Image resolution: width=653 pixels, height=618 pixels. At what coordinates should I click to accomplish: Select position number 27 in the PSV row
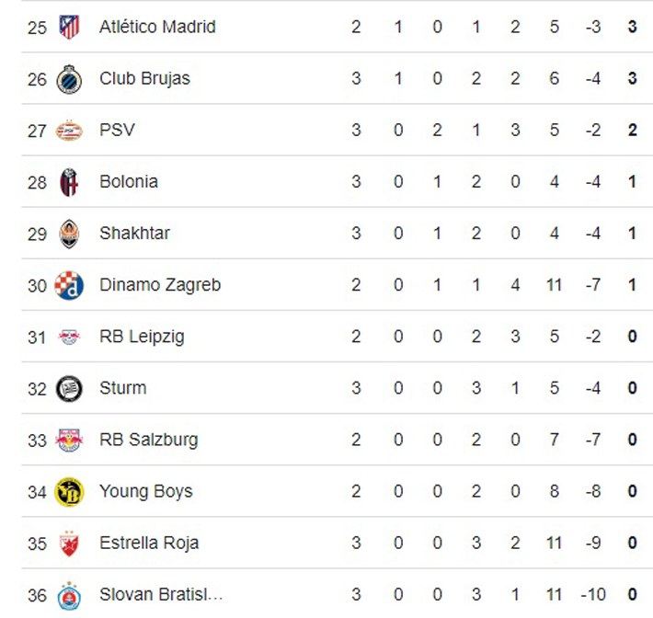pyautogui.click(x=37, y=131)
